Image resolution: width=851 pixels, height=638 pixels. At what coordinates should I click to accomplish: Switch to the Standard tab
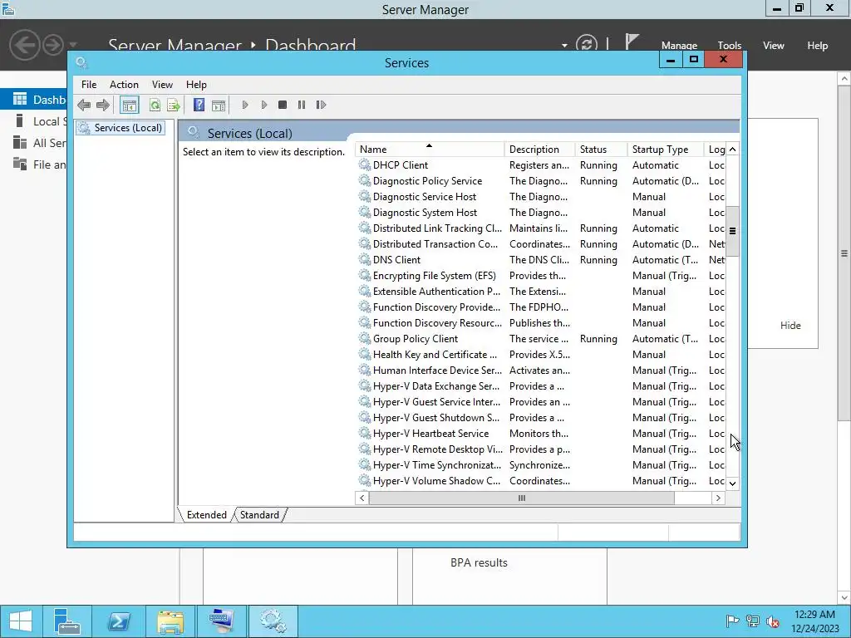(259, 515)
